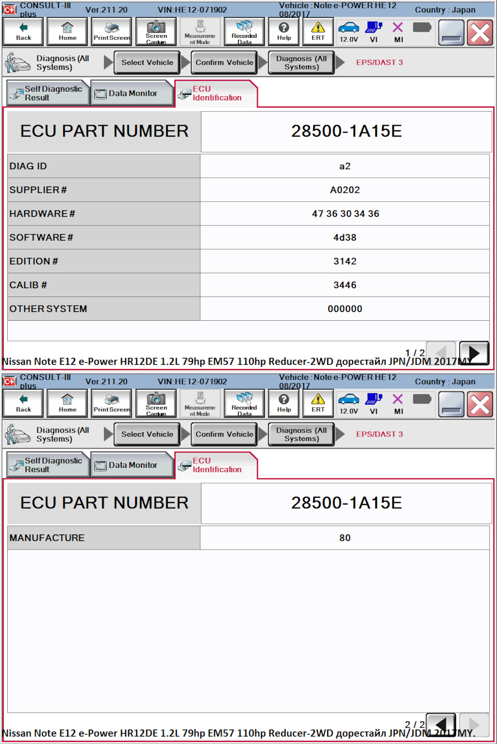
Task: Click ECU part number 28500-1A15E in top screenshot
Action: pos(346,131)
